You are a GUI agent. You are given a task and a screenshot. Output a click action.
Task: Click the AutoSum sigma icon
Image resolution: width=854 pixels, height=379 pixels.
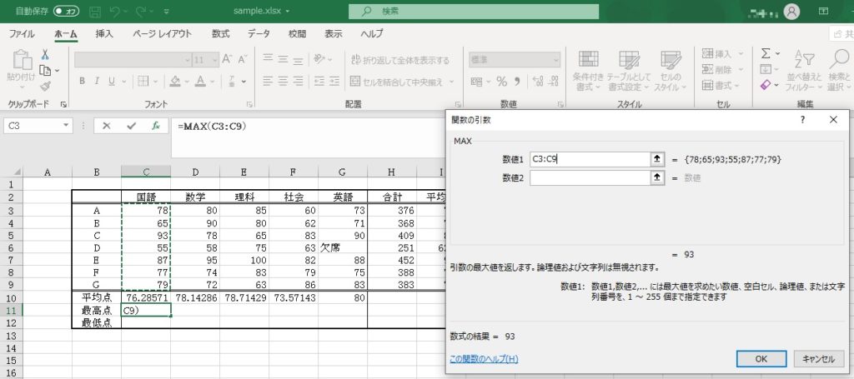[766, 54]
